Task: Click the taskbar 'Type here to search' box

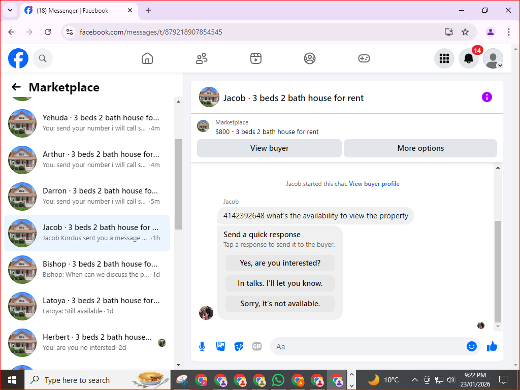Action: pos(97,380)
